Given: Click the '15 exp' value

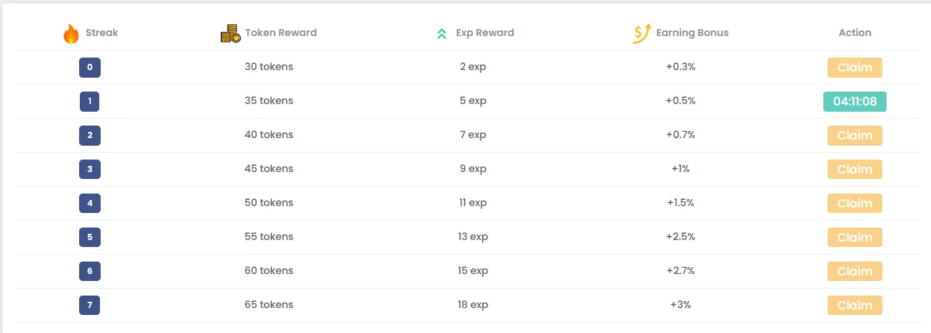Looking at the screenshot, I should [x=473, y=271].
